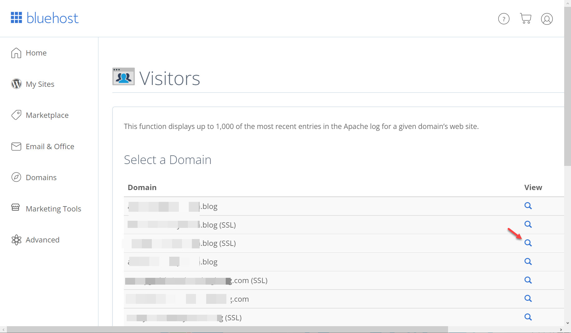Open the user account profile icon

(x=547, y=19)
